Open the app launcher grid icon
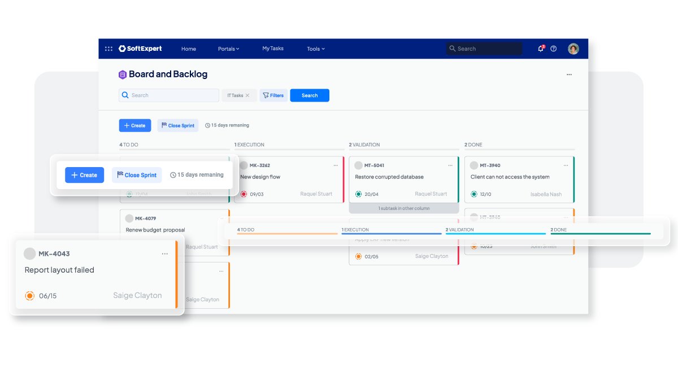Viewport: 678px width, 381px height. tap(108, 49)
